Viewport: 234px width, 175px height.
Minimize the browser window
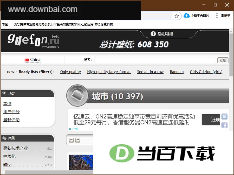pyautogui.click(x=204, y=5)
